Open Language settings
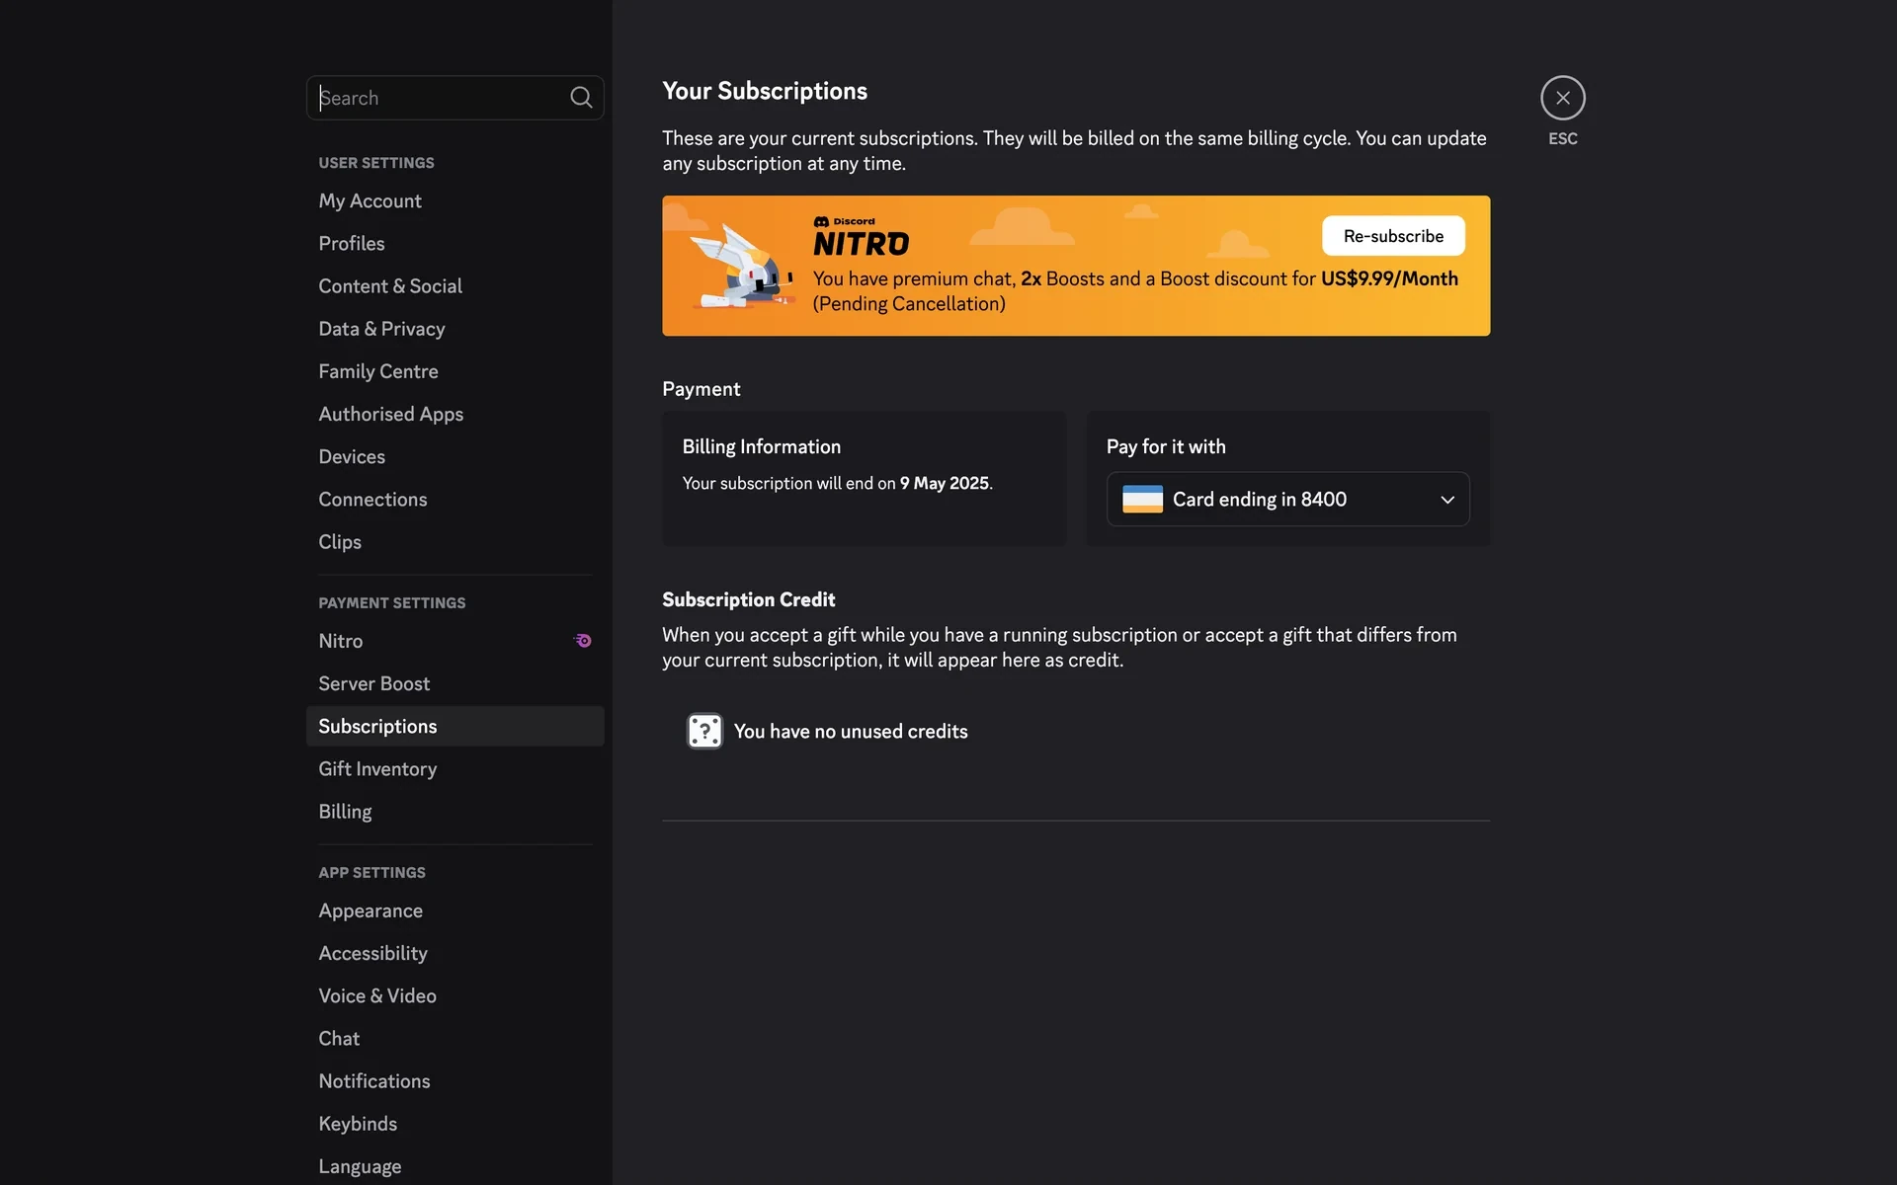The image size is (1897, 1185). point(454,1166)
